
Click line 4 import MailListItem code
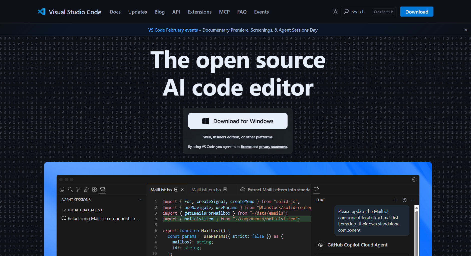pos(231,219)
